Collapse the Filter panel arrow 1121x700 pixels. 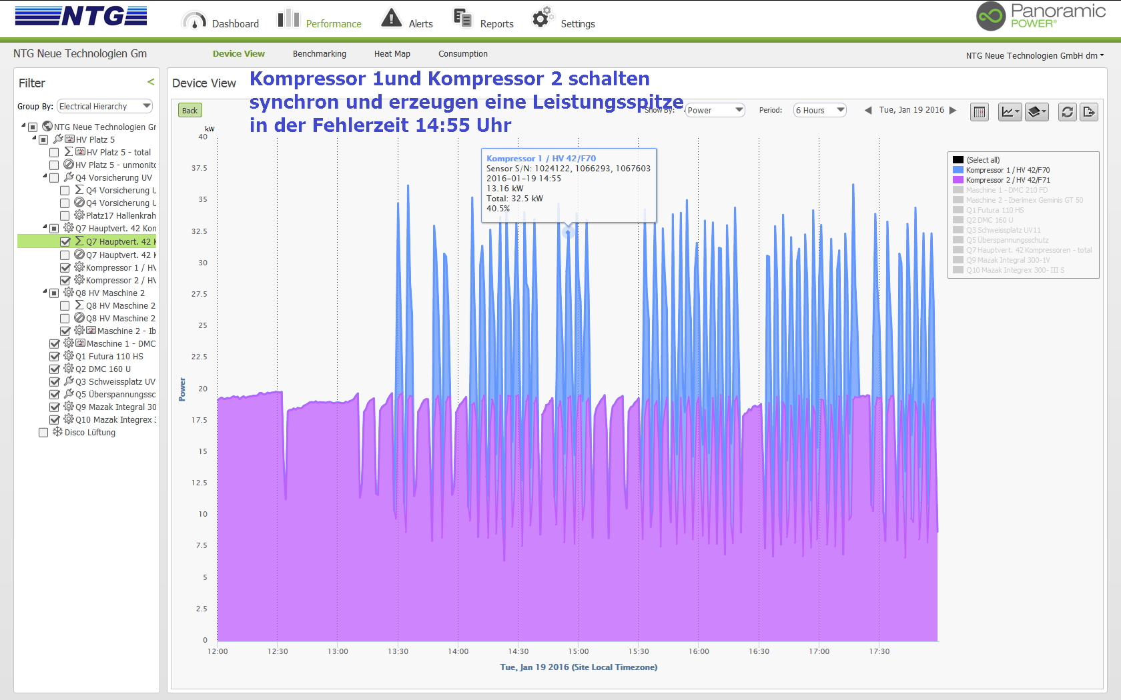point(151,82)
